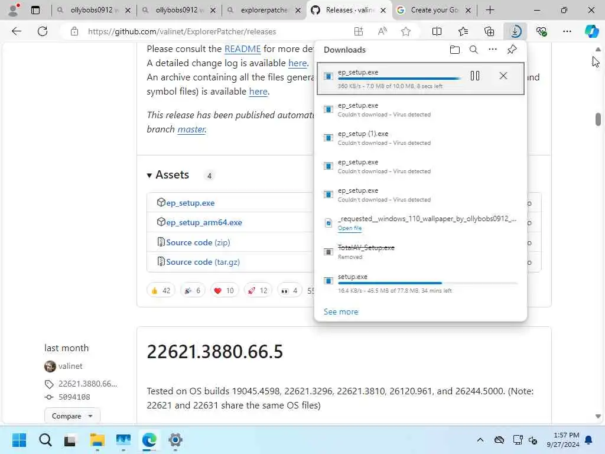Pin the Downloads panel
Viewport: 605px width, 454px height.
tap(512, 50)
